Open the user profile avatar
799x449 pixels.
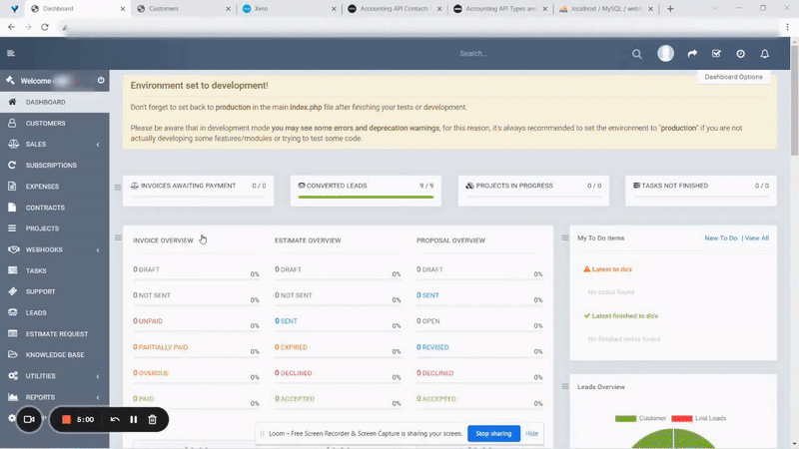tap(666, 54)
